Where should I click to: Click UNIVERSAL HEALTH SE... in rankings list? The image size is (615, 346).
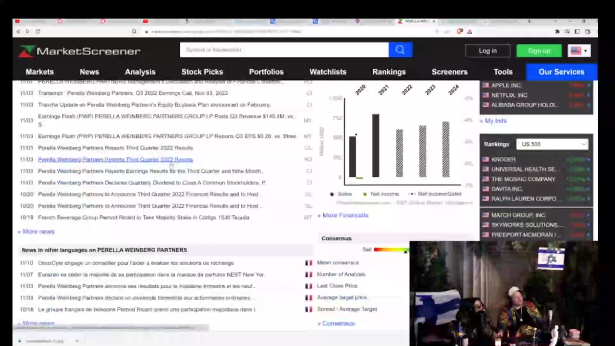[523, 169]
